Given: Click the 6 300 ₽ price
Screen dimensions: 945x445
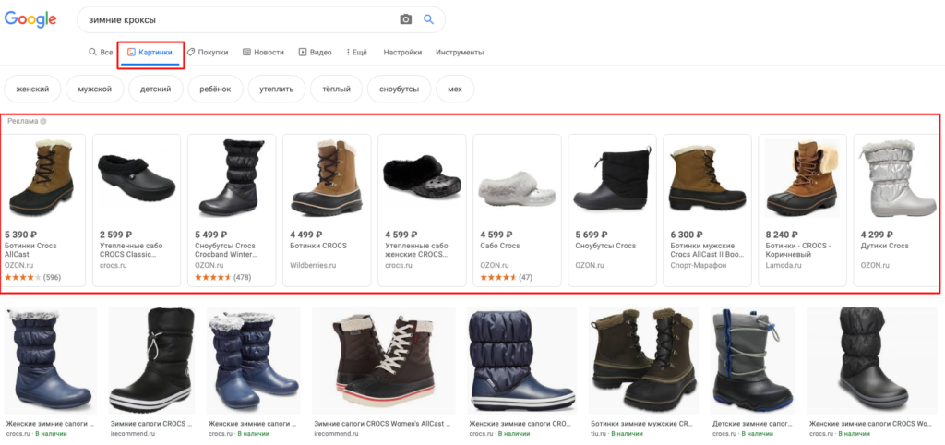Looking at the screenshot, I should [x=687, y=235].
